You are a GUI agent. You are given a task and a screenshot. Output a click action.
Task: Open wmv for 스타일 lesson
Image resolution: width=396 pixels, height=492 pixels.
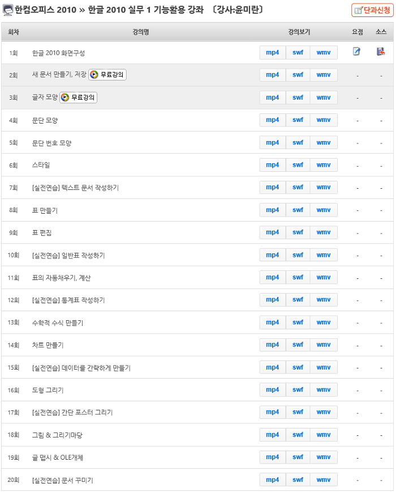coord(324,165)
